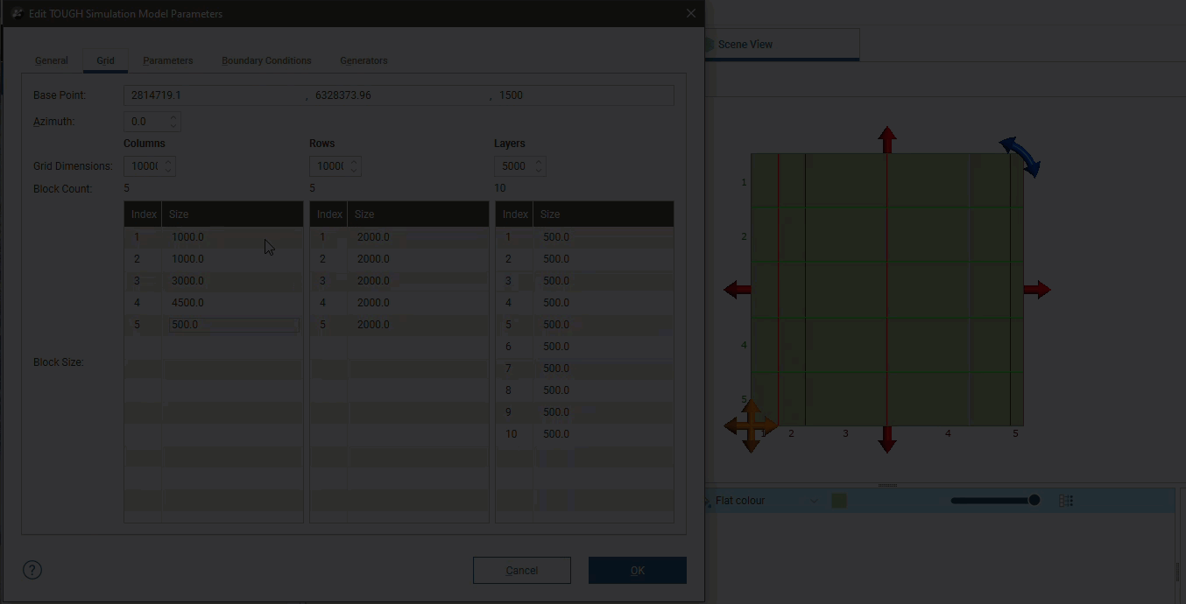Select column 3 size 3000.0 cell
Screen dimensions: 1186x604
232,281
